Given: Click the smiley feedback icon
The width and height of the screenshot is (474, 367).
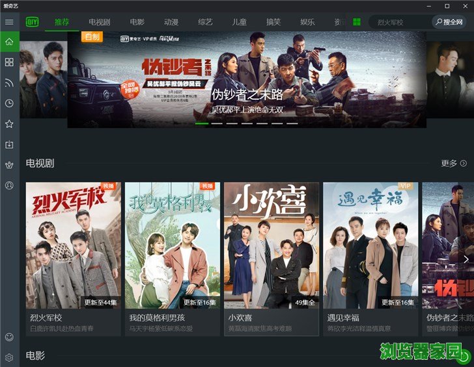Looking at the screenshot, I should click(9, 337).
